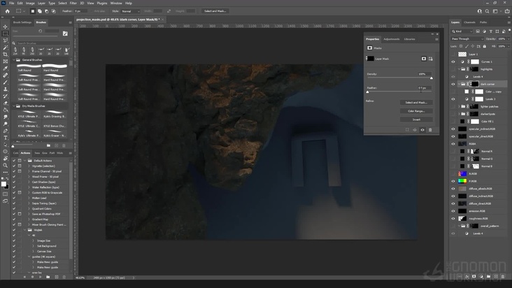Screen dimensions: 512x288
Task: Open the Style Normal dropdown in options bar
Action: 130,11
